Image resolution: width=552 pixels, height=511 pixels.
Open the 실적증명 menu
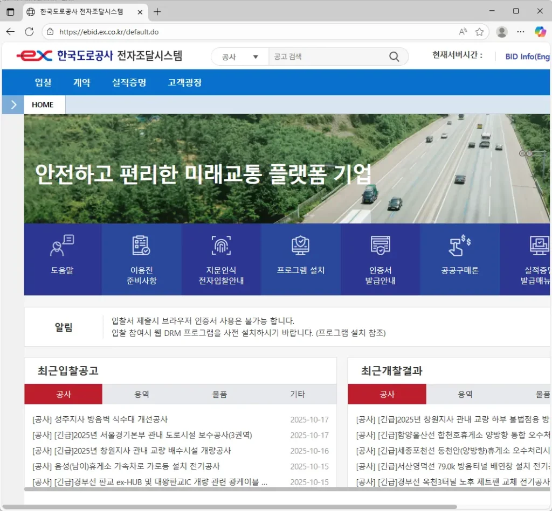pos(129,82)
